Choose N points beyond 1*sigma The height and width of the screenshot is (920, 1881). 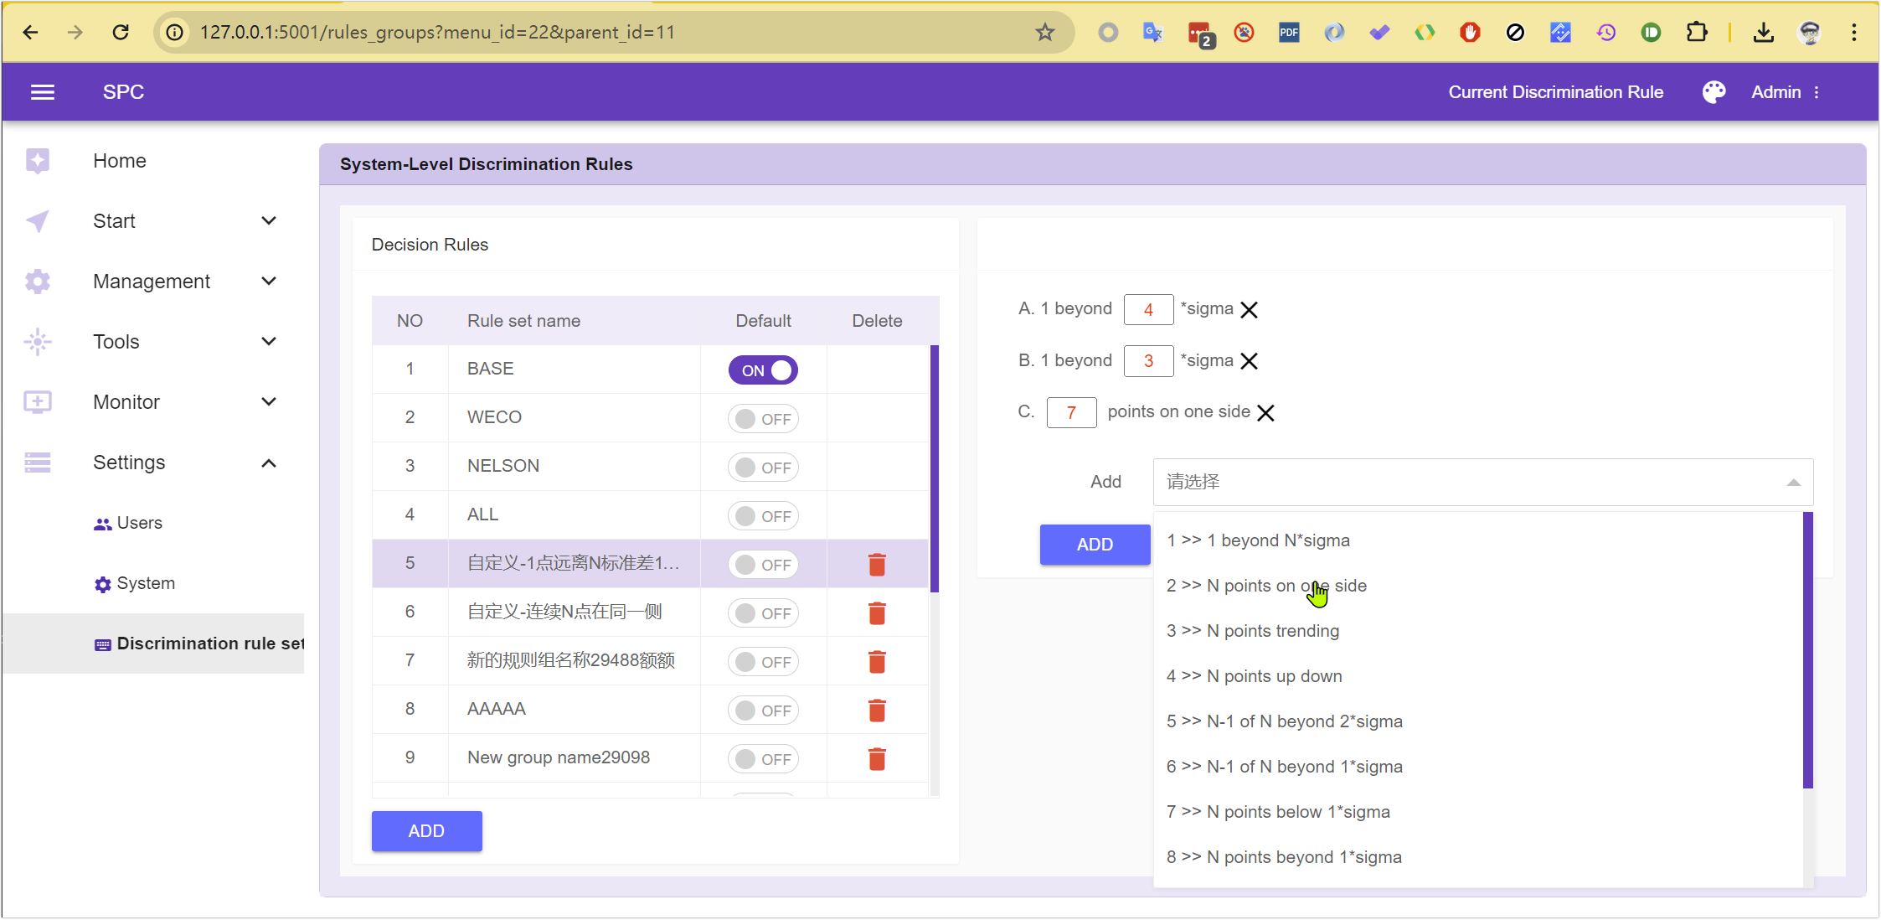pos(1478,857)
